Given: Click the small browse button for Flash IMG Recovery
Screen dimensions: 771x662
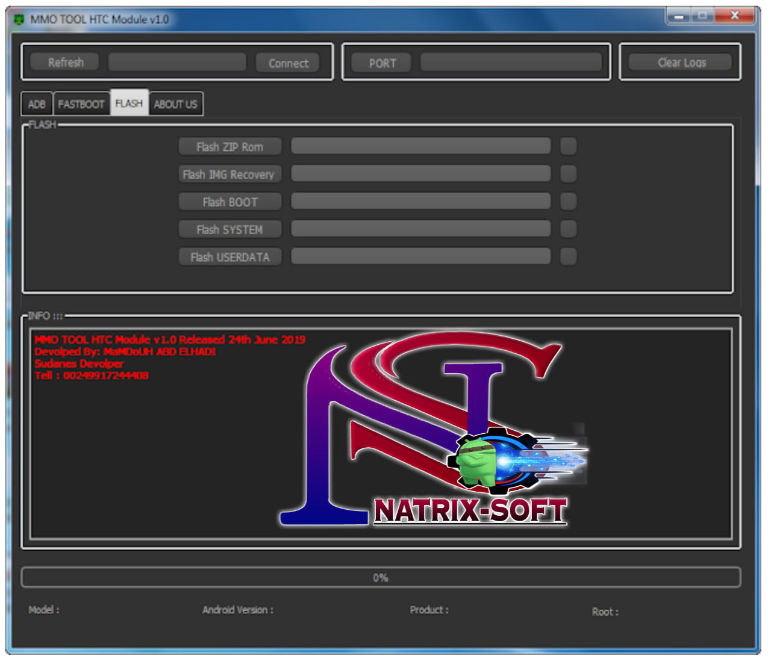Looking at the screenshot, I should [x=569, y=174].
